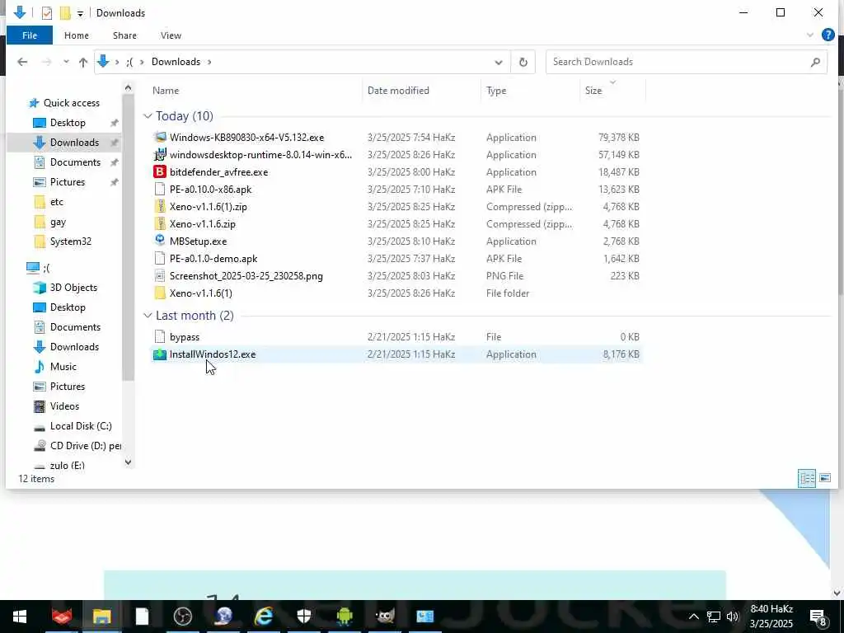Select windowsdesktop-runtime installer file icon
Viewport: 844px width, 633px height.
[160, 154]
